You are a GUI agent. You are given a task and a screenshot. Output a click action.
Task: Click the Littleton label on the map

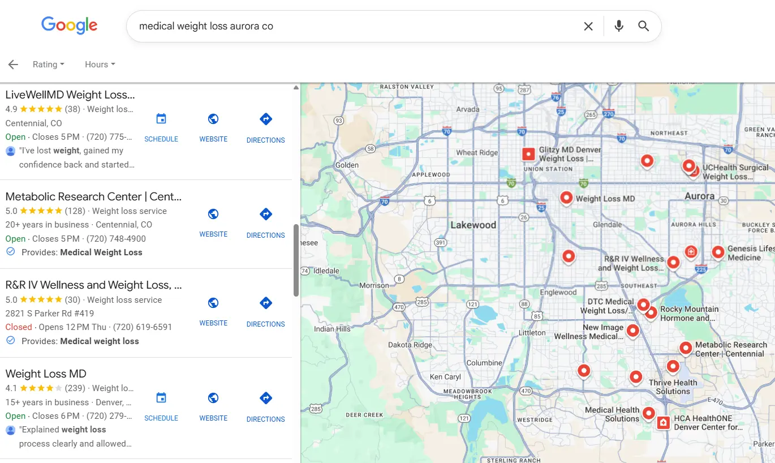(x=532, y=333)
